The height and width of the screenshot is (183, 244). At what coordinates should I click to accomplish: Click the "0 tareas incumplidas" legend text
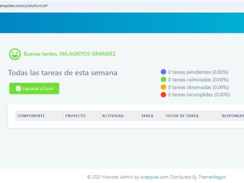pos(199,95)
